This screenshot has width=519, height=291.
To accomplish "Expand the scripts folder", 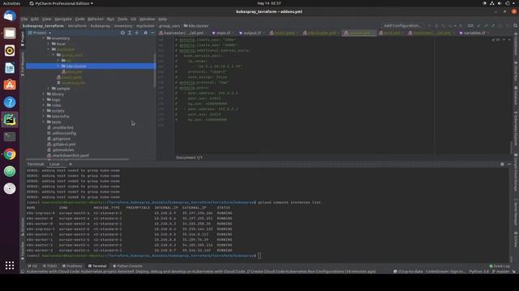I will coord(43,111).
